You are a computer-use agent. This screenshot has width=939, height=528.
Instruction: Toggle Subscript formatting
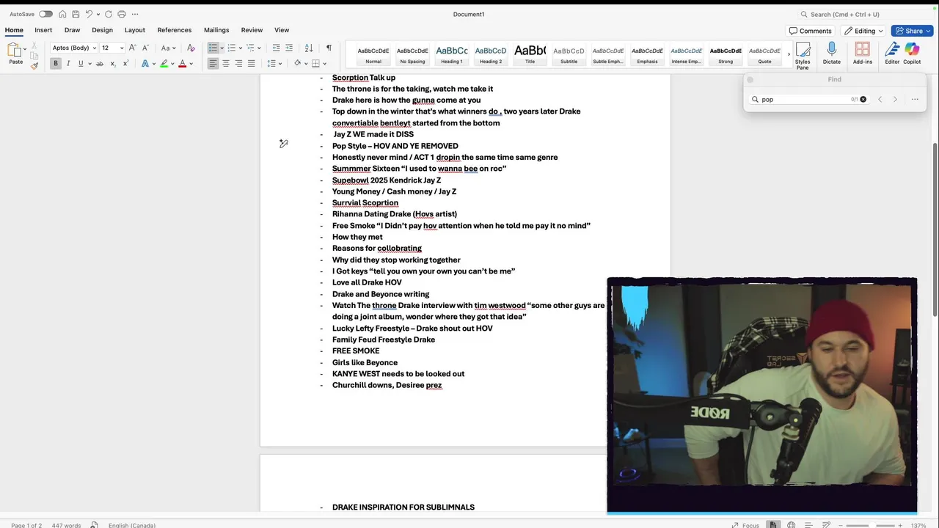[x=113, y=64]
